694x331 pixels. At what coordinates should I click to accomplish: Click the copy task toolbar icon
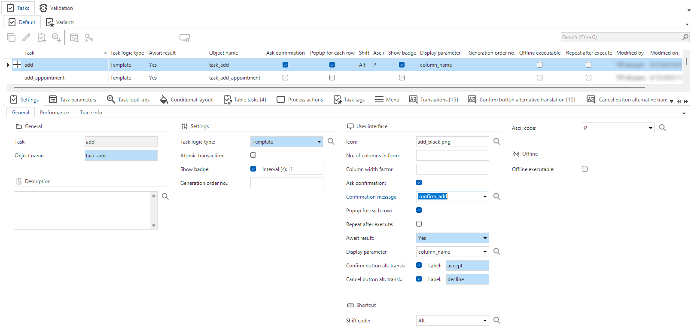11,38
